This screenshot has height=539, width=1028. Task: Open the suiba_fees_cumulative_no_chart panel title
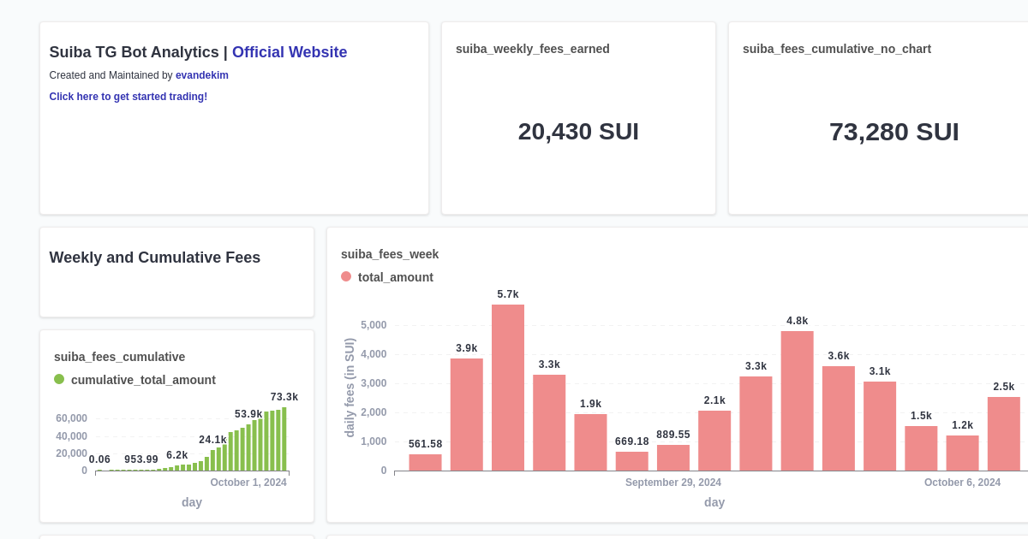pyautogui.click(x=837, y=49)
